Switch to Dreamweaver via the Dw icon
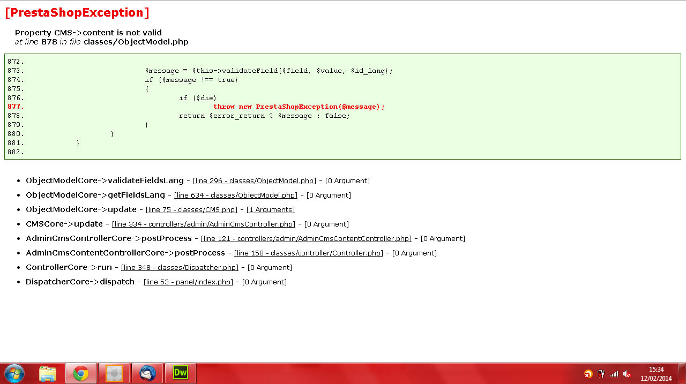 point(181,373)
